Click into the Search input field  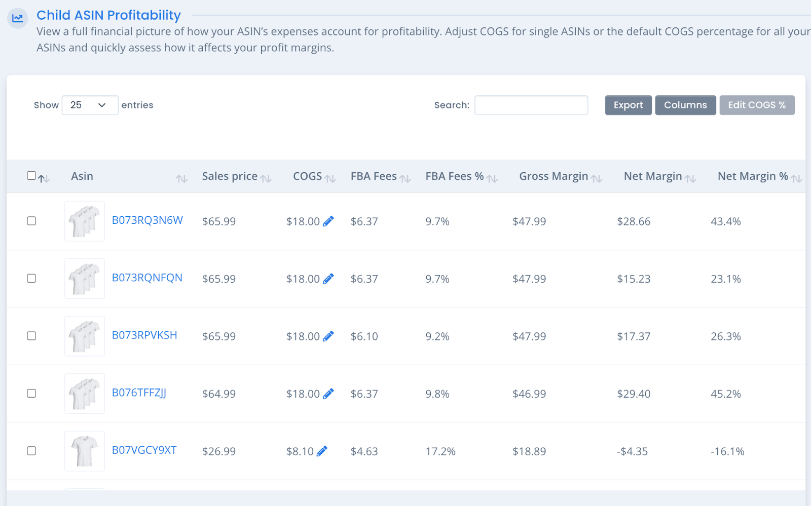point(531,105)
